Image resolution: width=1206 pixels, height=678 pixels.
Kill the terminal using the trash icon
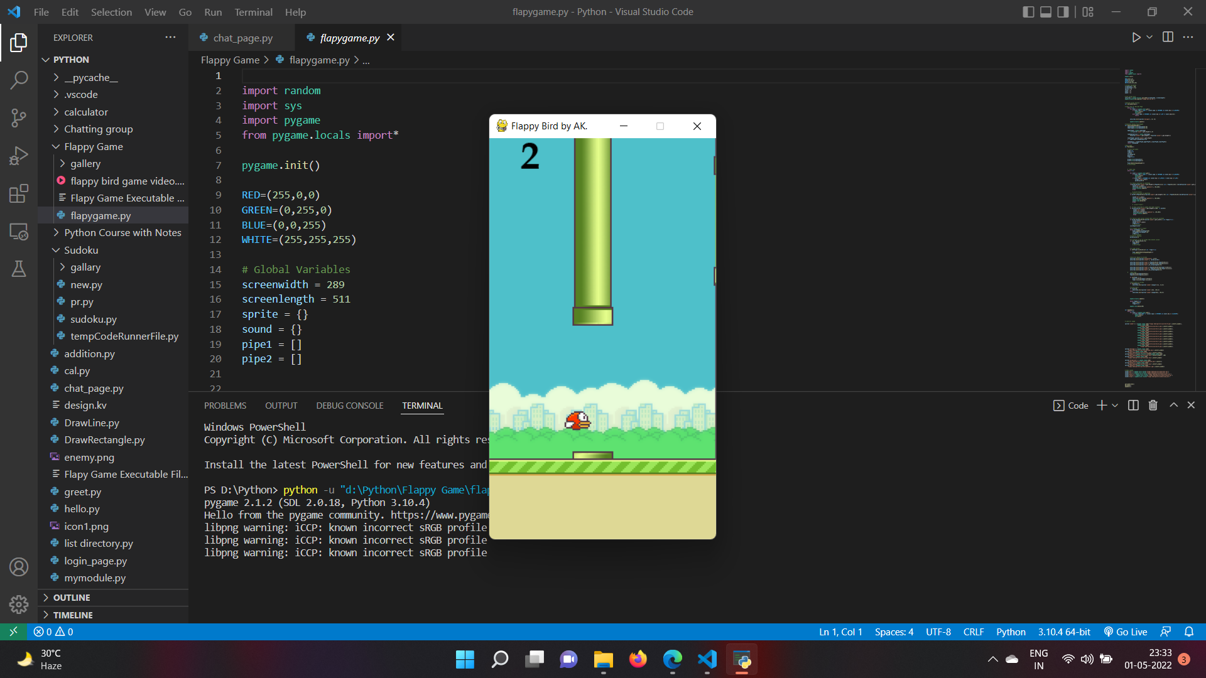coord(1152,405)
